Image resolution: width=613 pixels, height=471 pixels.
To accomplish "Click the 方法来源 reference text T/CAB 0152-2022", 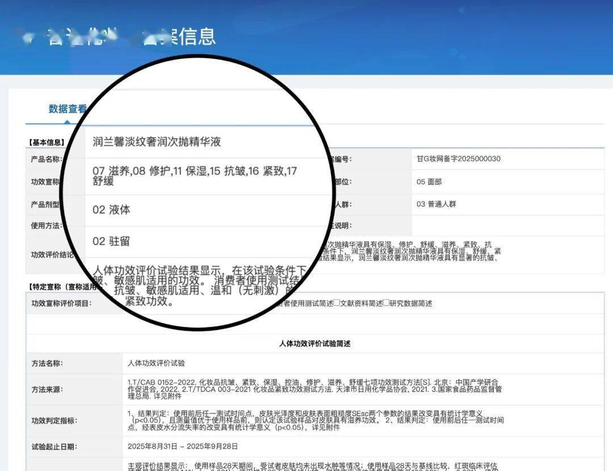I will point(314,389).
